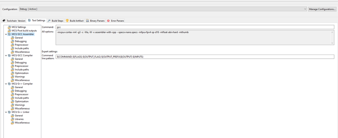
Task: Open Configuration dropdown showing Debug [ Active ]
Action: [x=163, y=9]
